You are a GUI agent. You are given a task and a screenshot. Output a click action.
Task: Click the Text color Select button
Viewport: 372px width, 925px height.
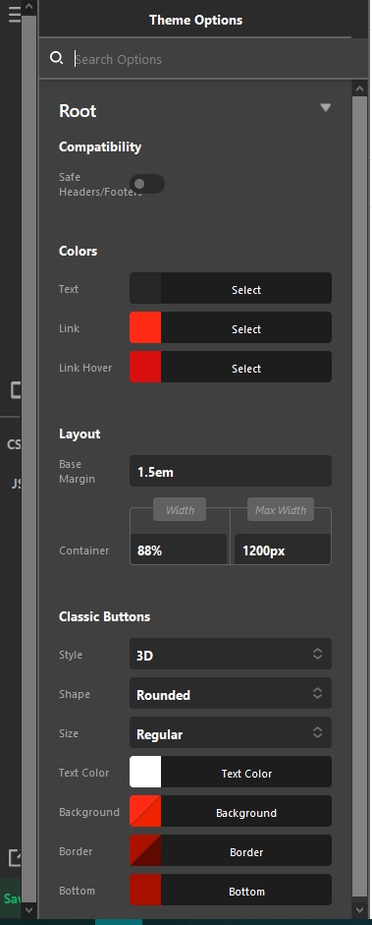point(246,288)
